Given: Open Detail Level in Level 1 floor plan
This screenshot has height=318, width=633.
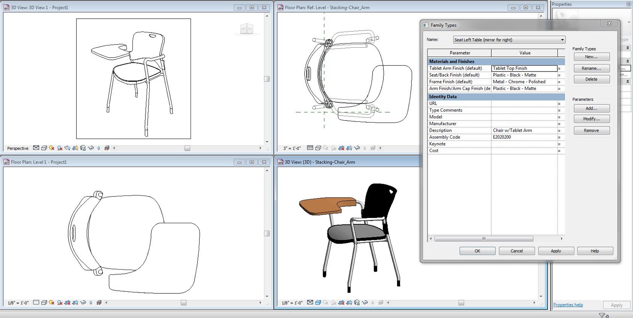Looking at the screenshot, I should click(x=36, y=303).
